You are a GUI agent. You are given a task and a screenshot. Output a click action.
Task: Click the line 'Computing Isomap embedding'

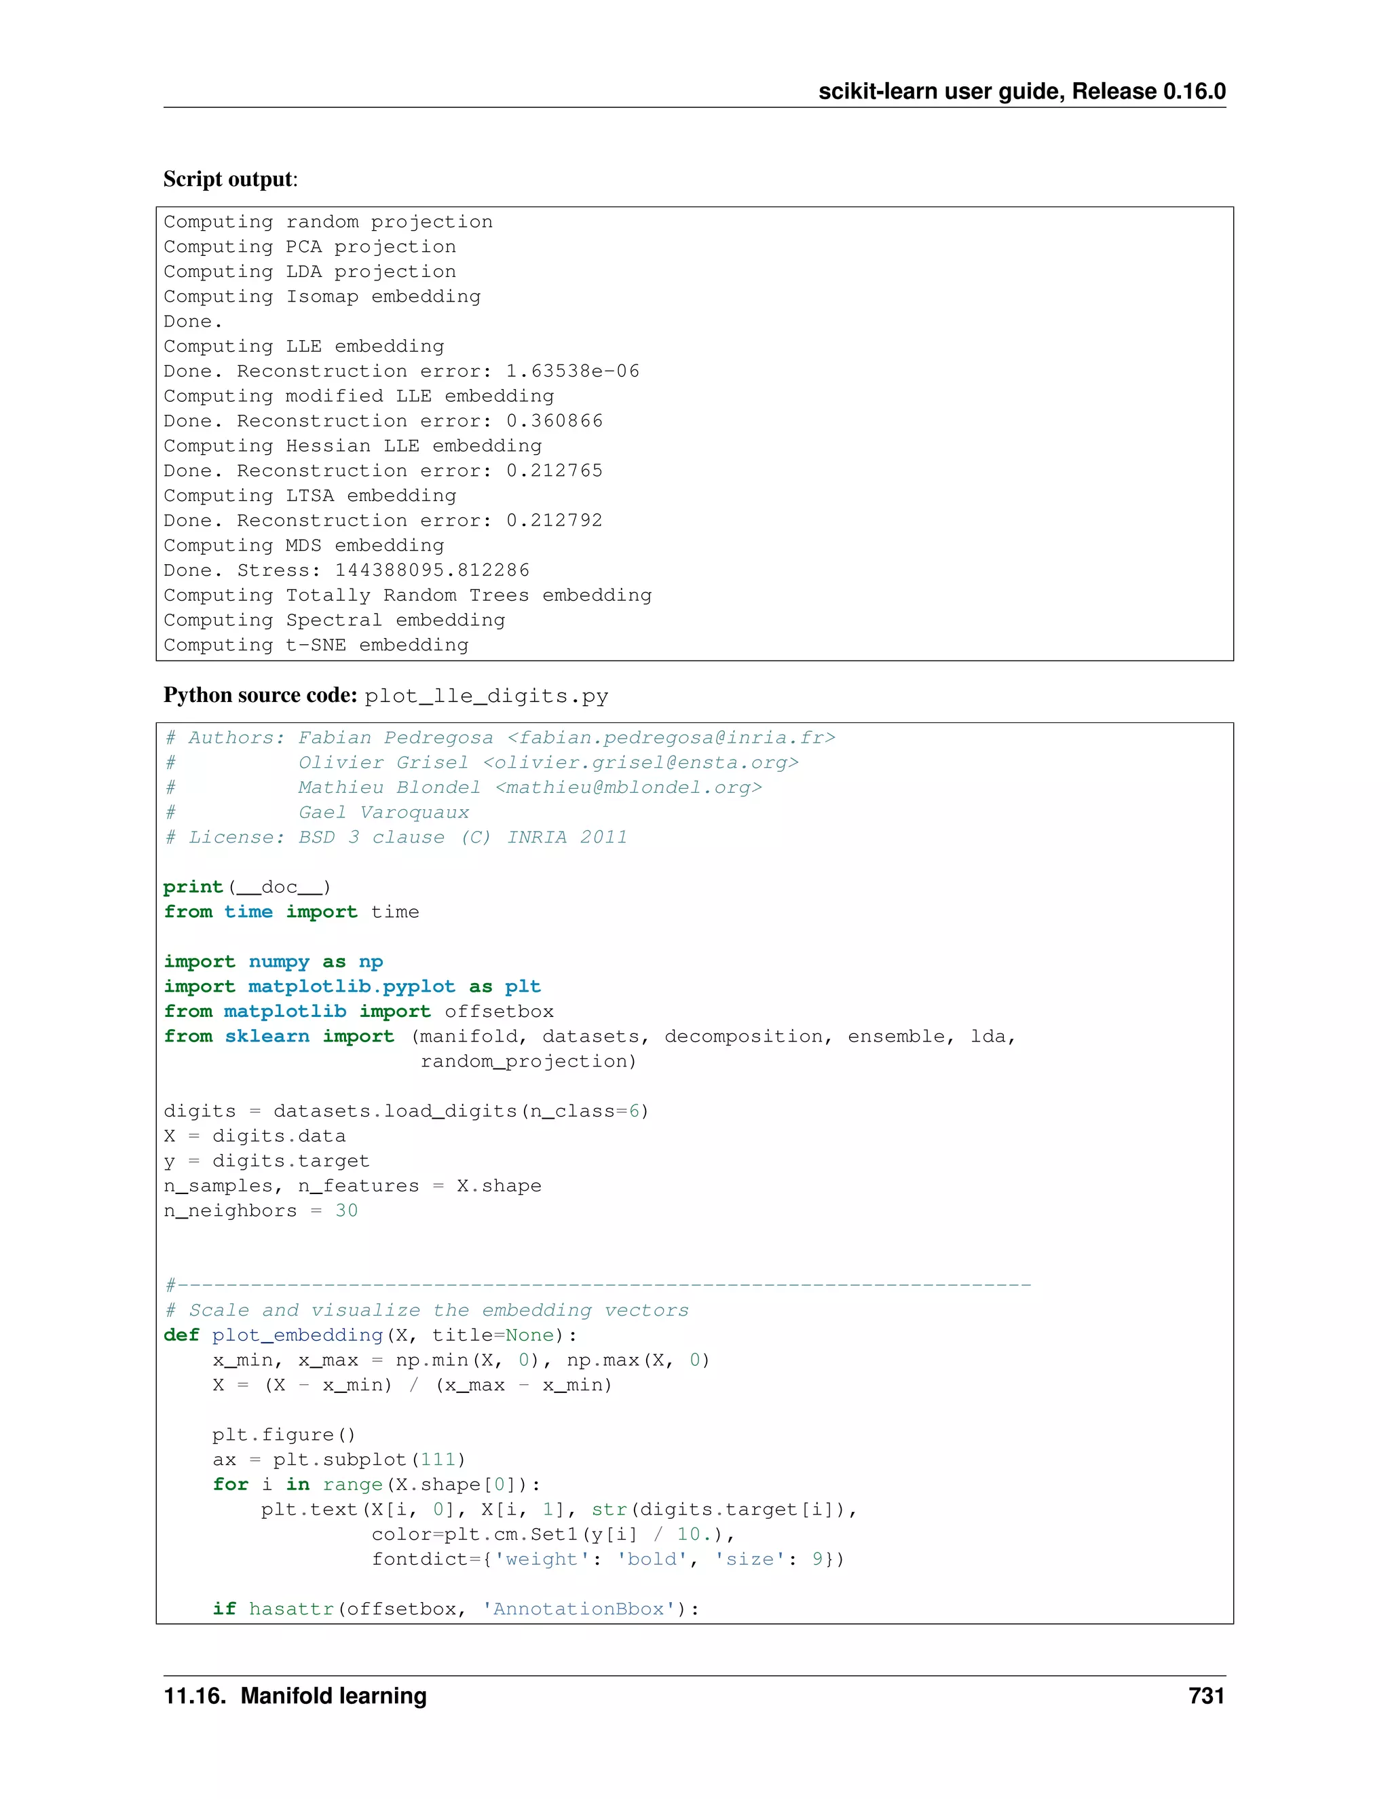[x=322, y=297]
